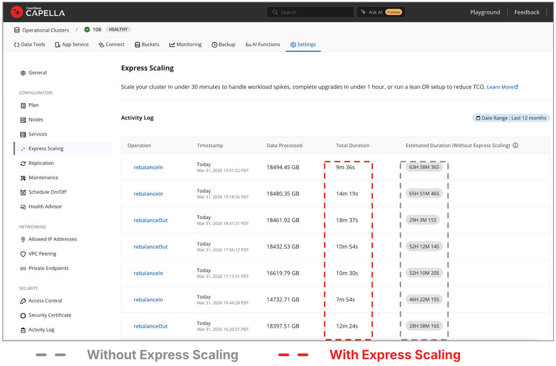Open rebalanceIn operation at 19:18:56

pos(148,194)
